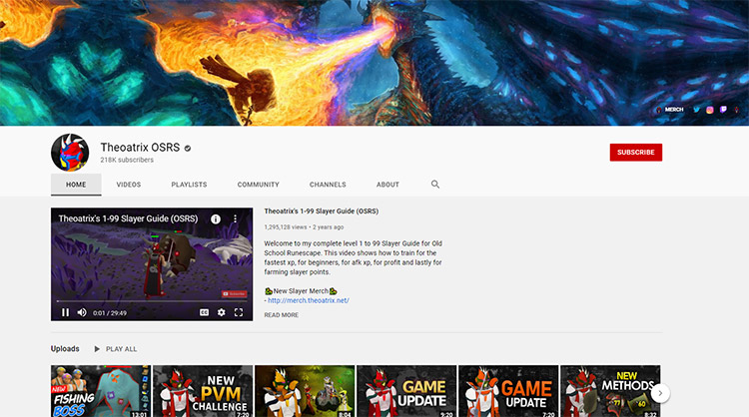Click the Subscribe overlay inside the video
Screen dimensions: 749x417
[x=234, y=294]
